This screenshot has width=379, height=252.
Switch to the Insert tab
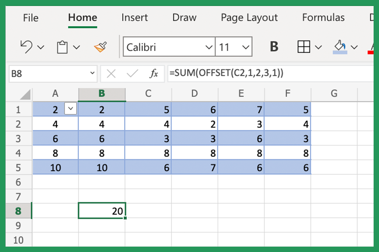pos(134,18)
